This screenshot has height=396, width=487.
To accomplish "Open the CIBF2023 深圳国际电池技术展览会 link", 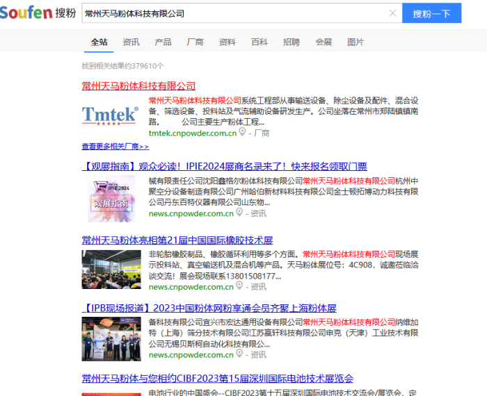I will pos(217,379).
